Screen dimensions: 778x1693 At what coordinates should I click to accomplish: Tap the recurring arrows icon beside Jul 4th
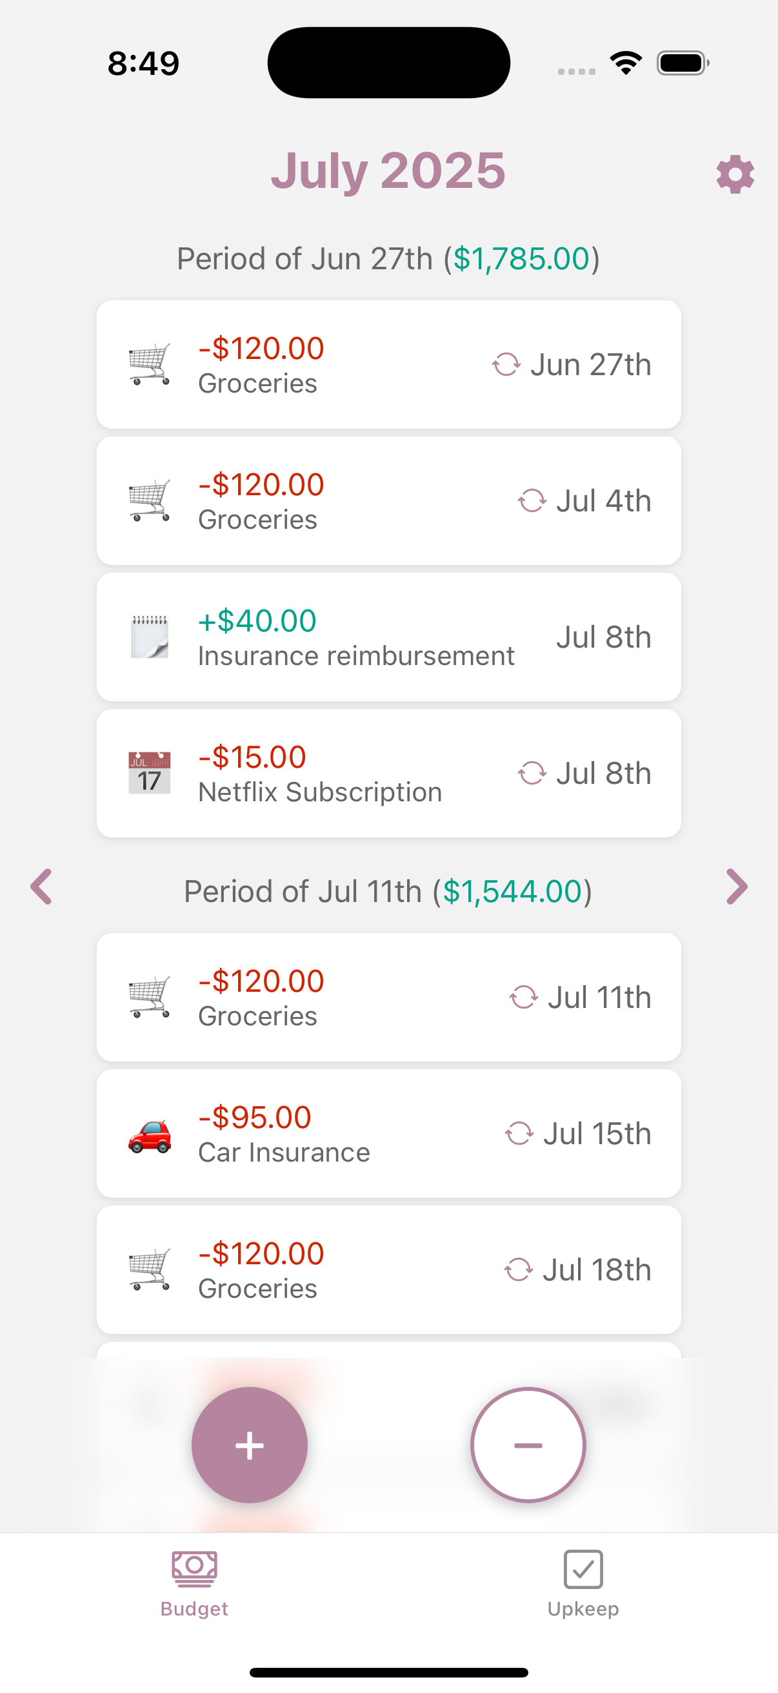pos(532,501)
